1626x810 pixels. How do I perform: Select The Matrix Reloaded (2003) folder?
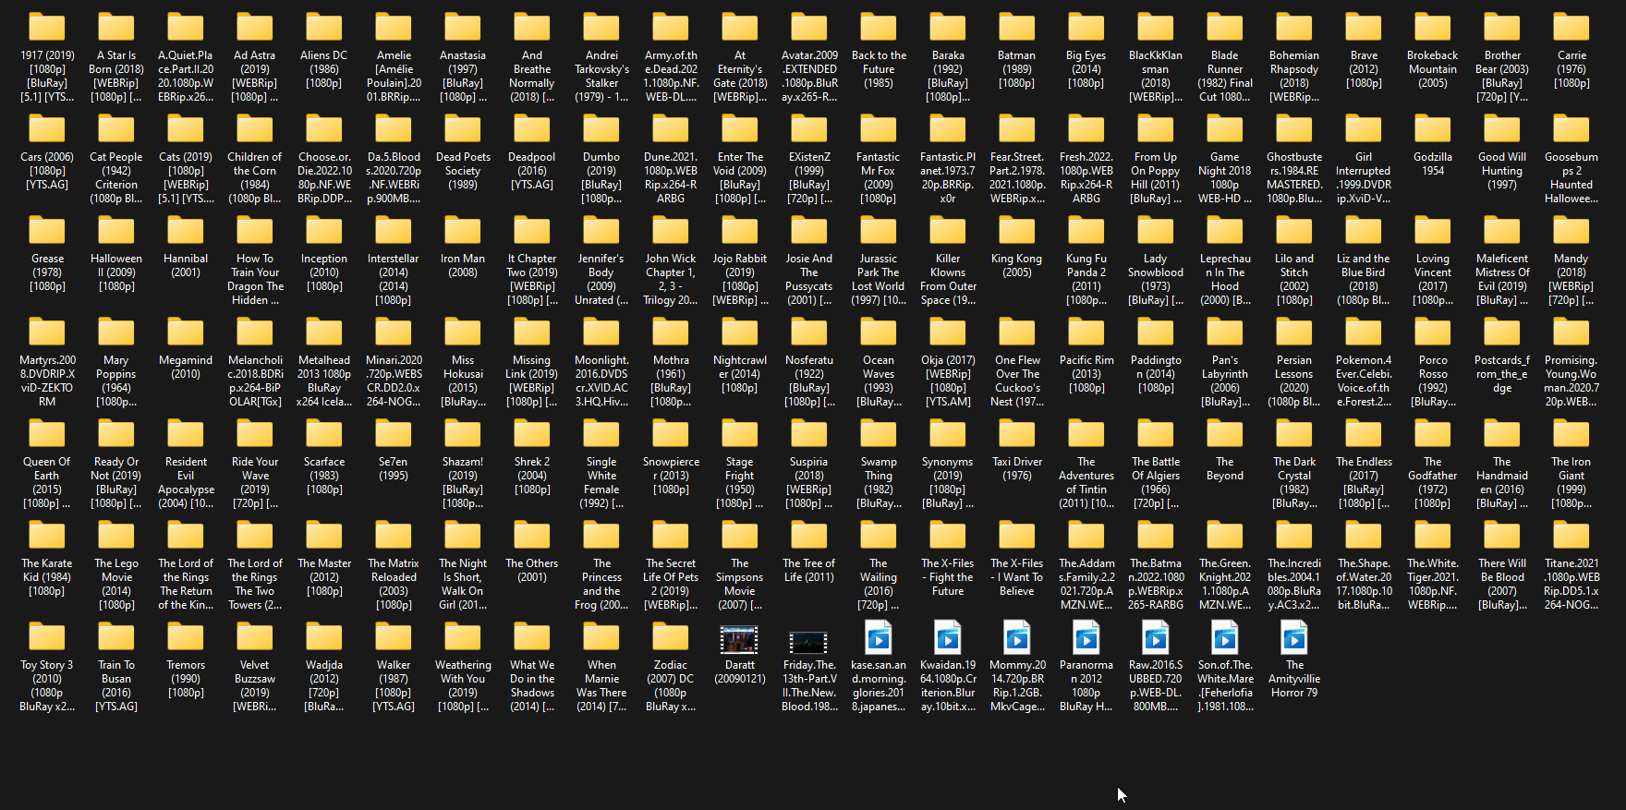(x=394, y=536)
